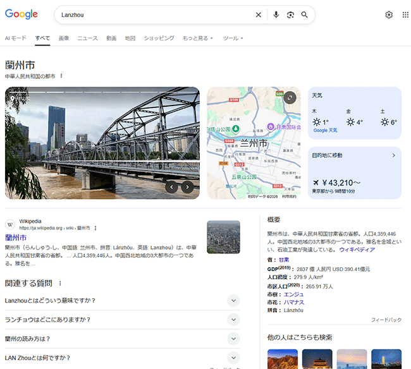This screenshot has height=369, width=411.
Task: Click the 市区人口 265.91 万人 value
Action: click(x=319, y=286)
